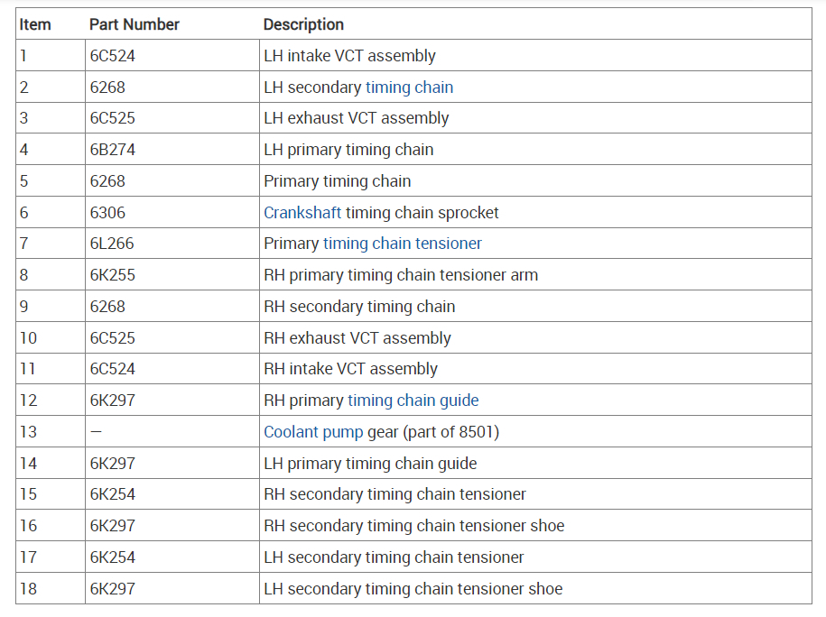Select part number 6L266
The width and height of the screenshot is (826, 617).
click(x=113, y=244)
